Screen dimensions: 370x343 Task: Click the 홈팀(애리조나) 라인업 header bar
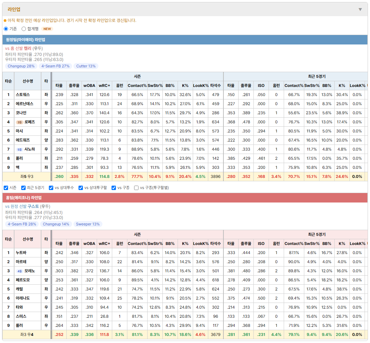185,198
